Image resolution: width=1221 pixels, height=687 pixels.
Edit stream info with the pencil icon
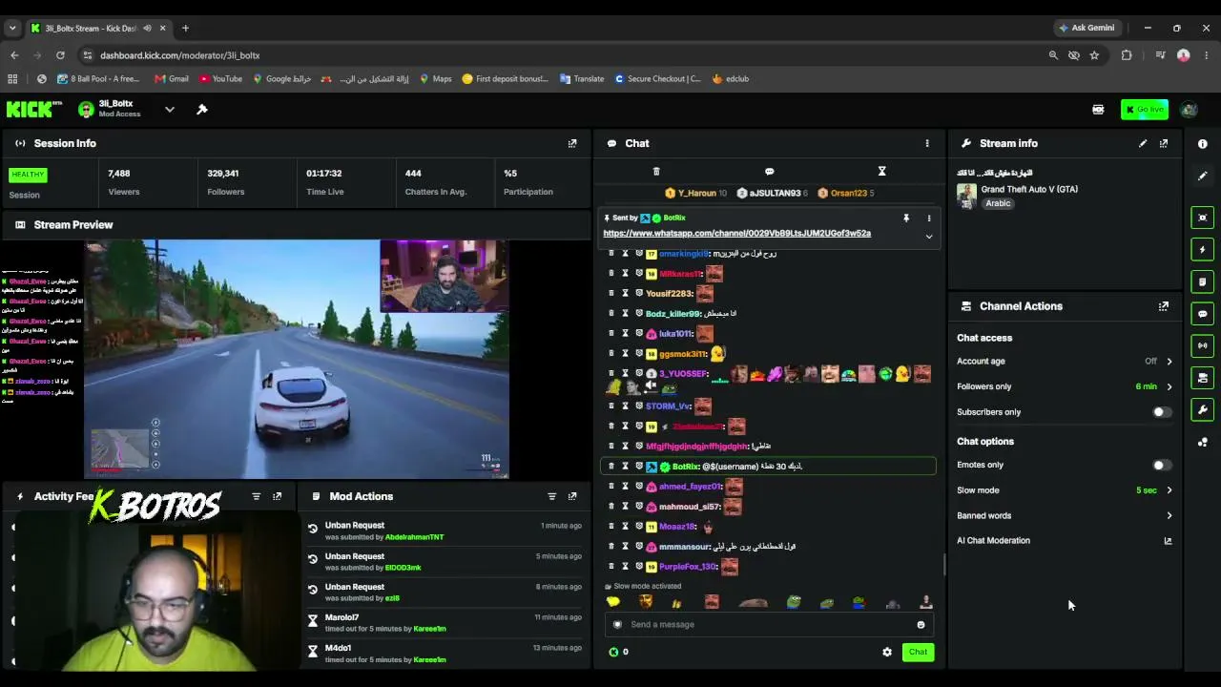click(x=1143, y=143)
